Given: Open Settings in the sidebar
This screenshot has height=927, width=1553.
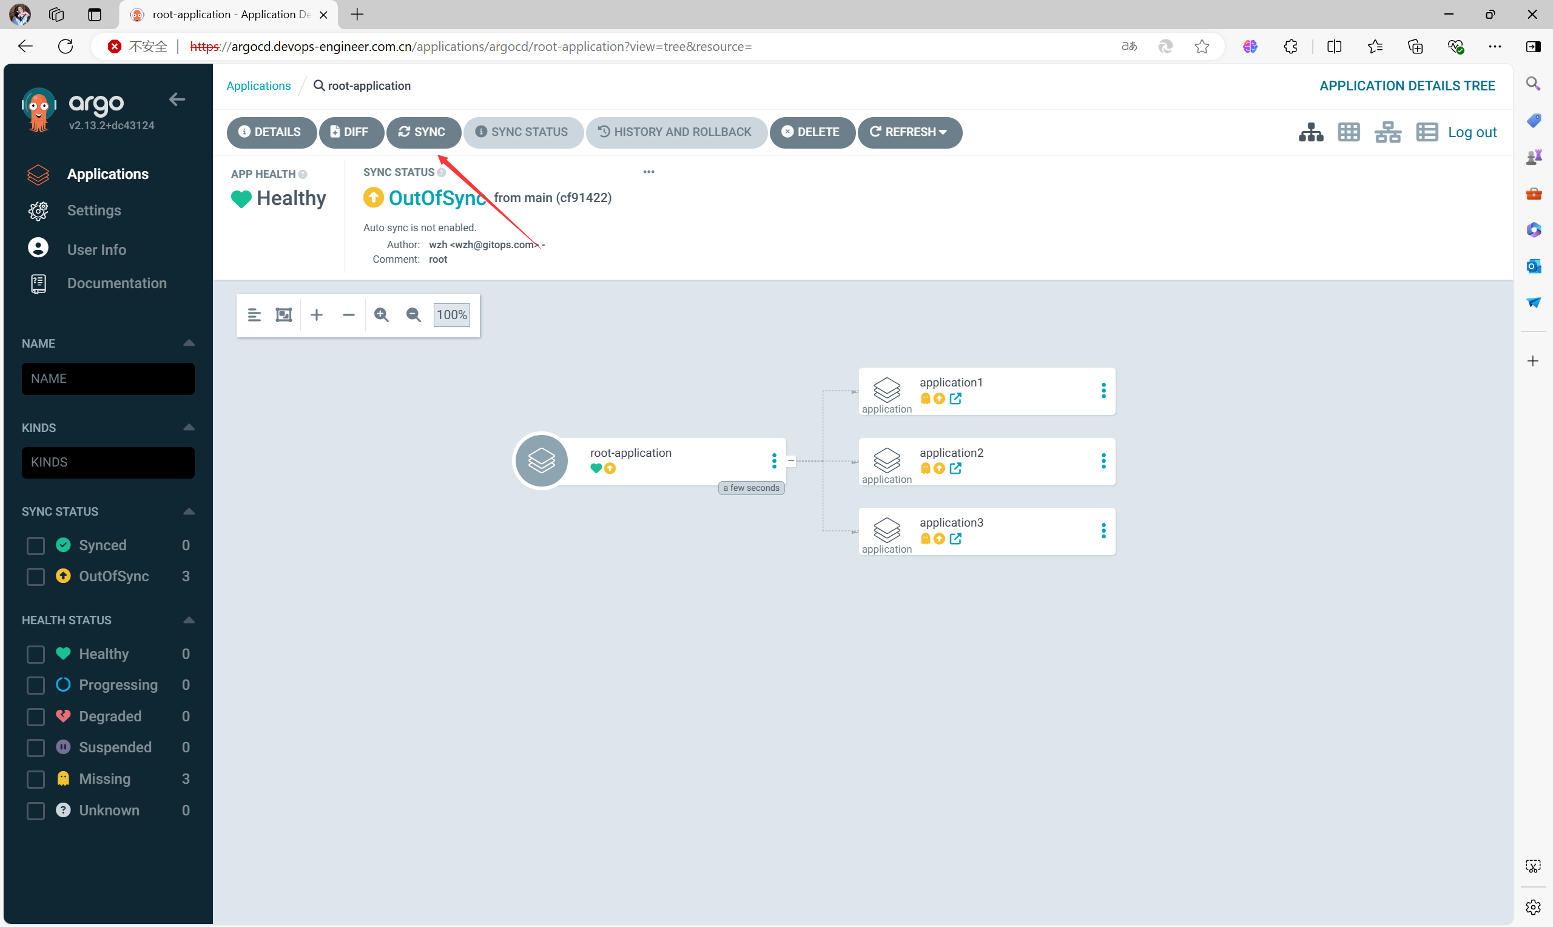Looking at the screenshot, I should coord(93,211).
